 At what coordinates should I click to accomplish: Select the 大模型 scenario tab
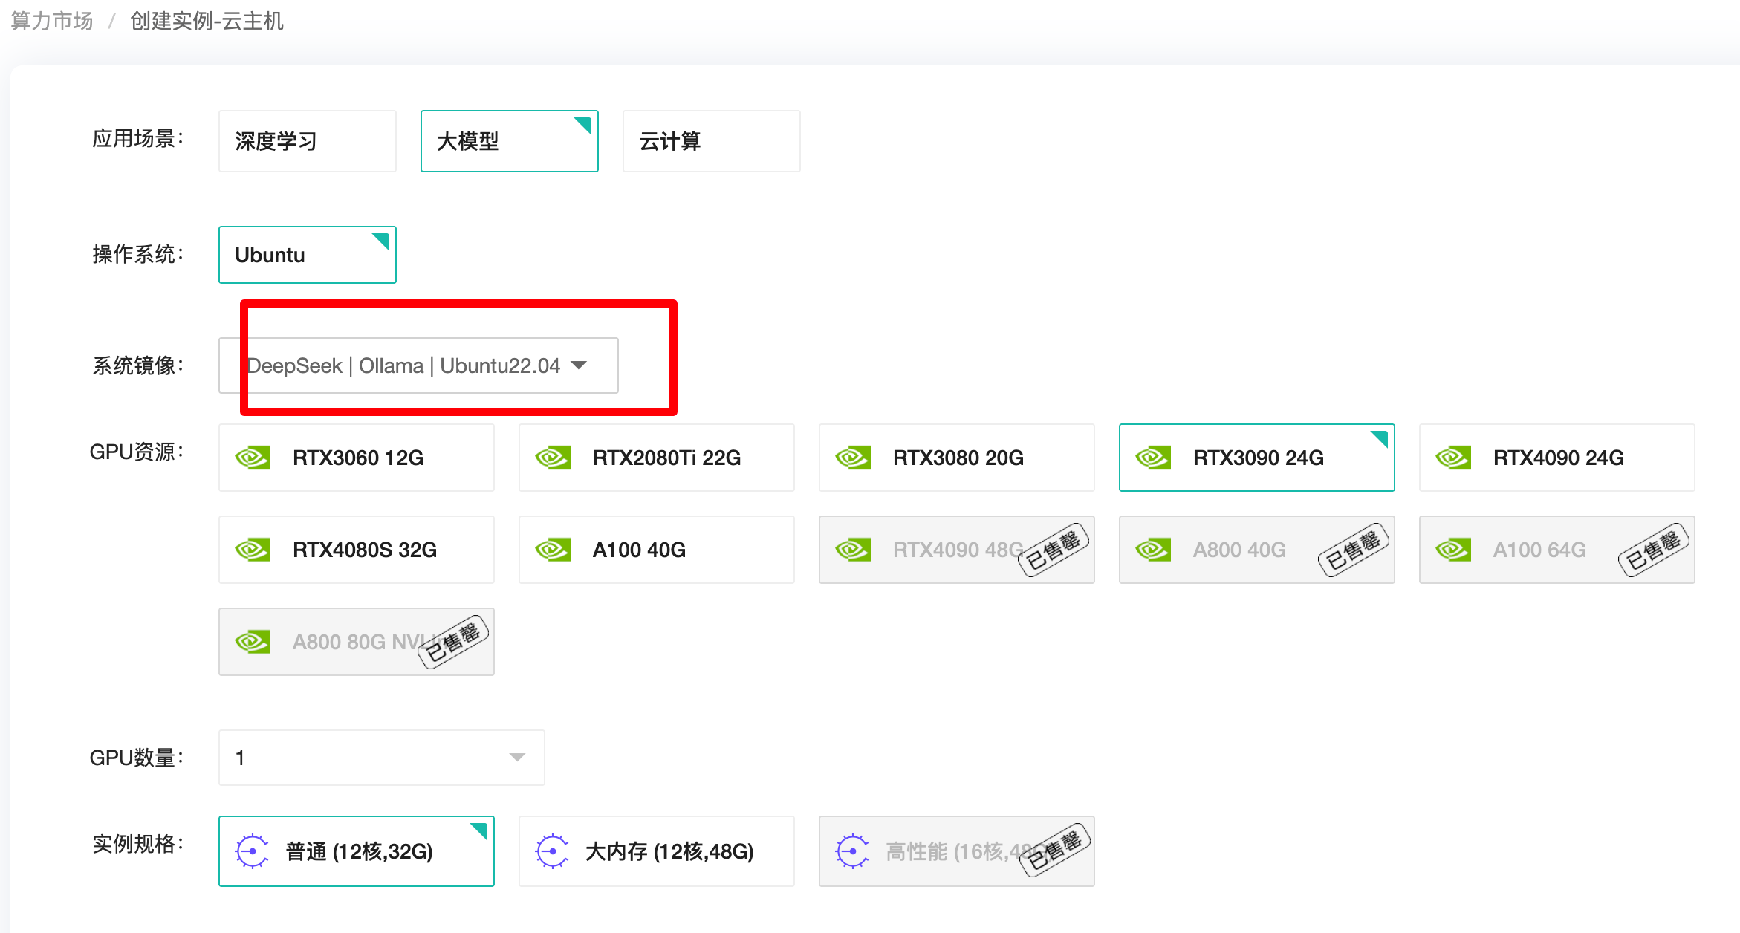(509, 141)
